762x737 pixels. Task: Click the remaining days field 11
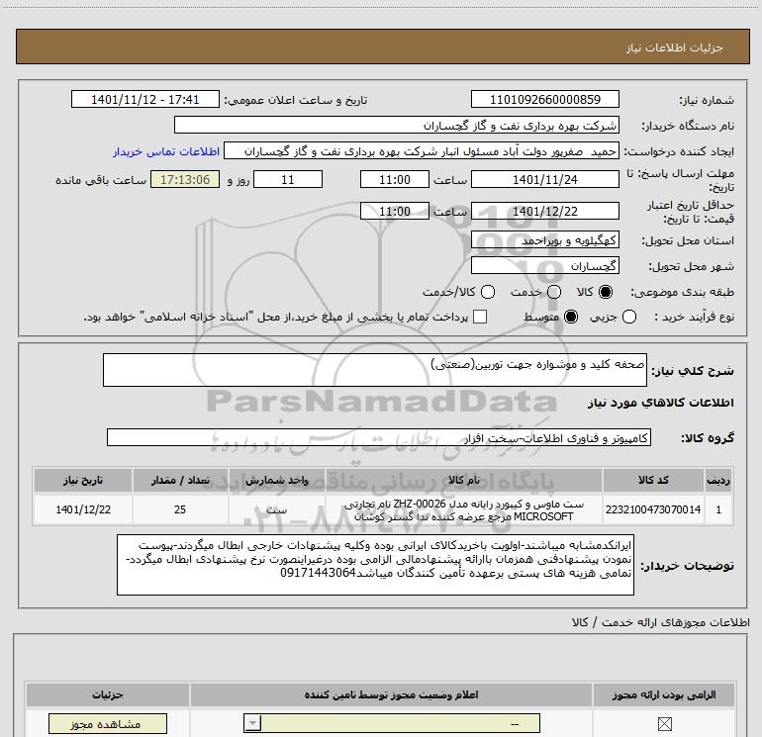point(288,180)
